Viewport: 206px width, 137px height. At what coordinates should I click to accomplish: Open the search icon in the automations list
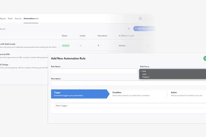128,28
